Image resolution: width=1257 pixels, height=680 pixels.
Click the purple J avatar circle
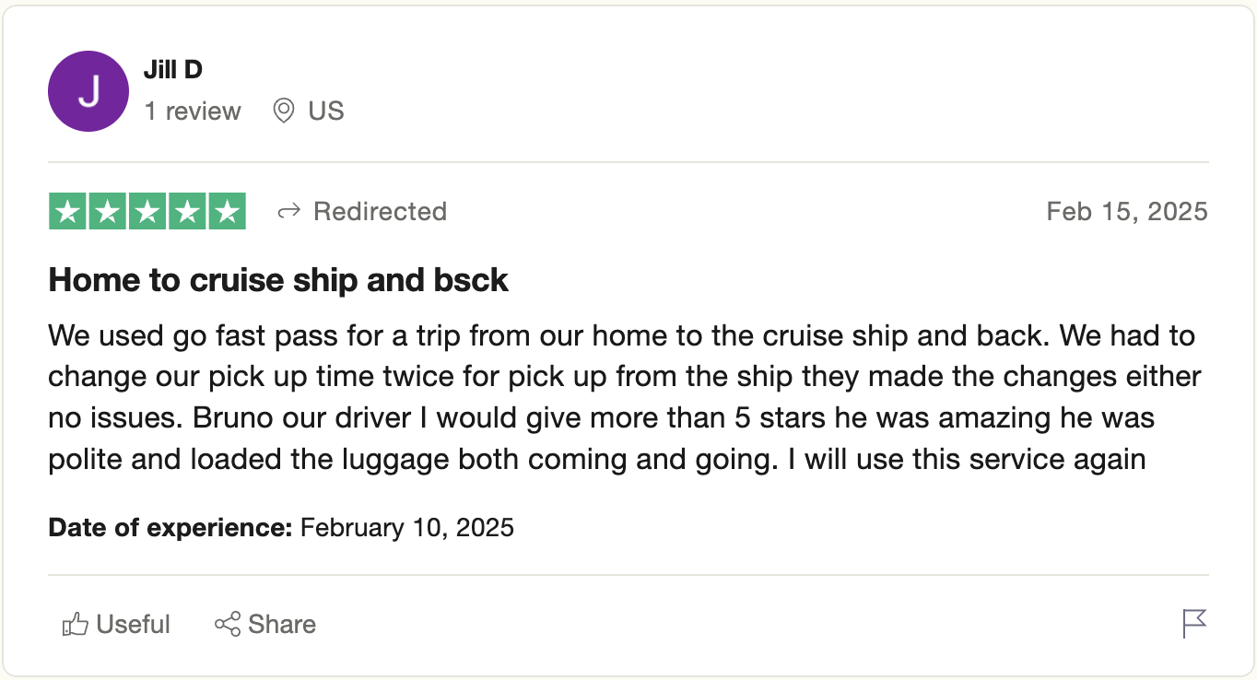pos(88,91)
